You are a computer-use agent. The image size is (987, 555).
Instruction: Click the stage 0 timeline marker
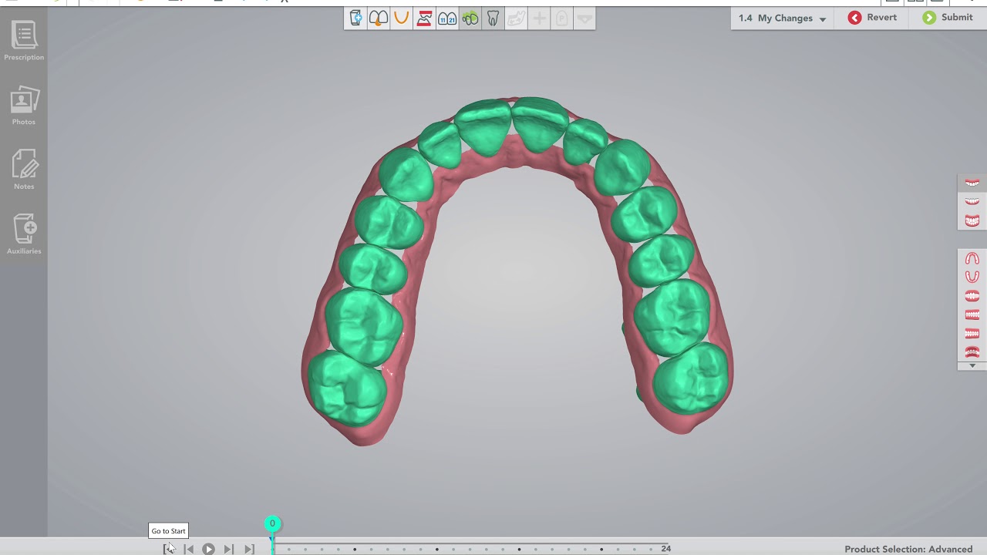pos(272,524)
